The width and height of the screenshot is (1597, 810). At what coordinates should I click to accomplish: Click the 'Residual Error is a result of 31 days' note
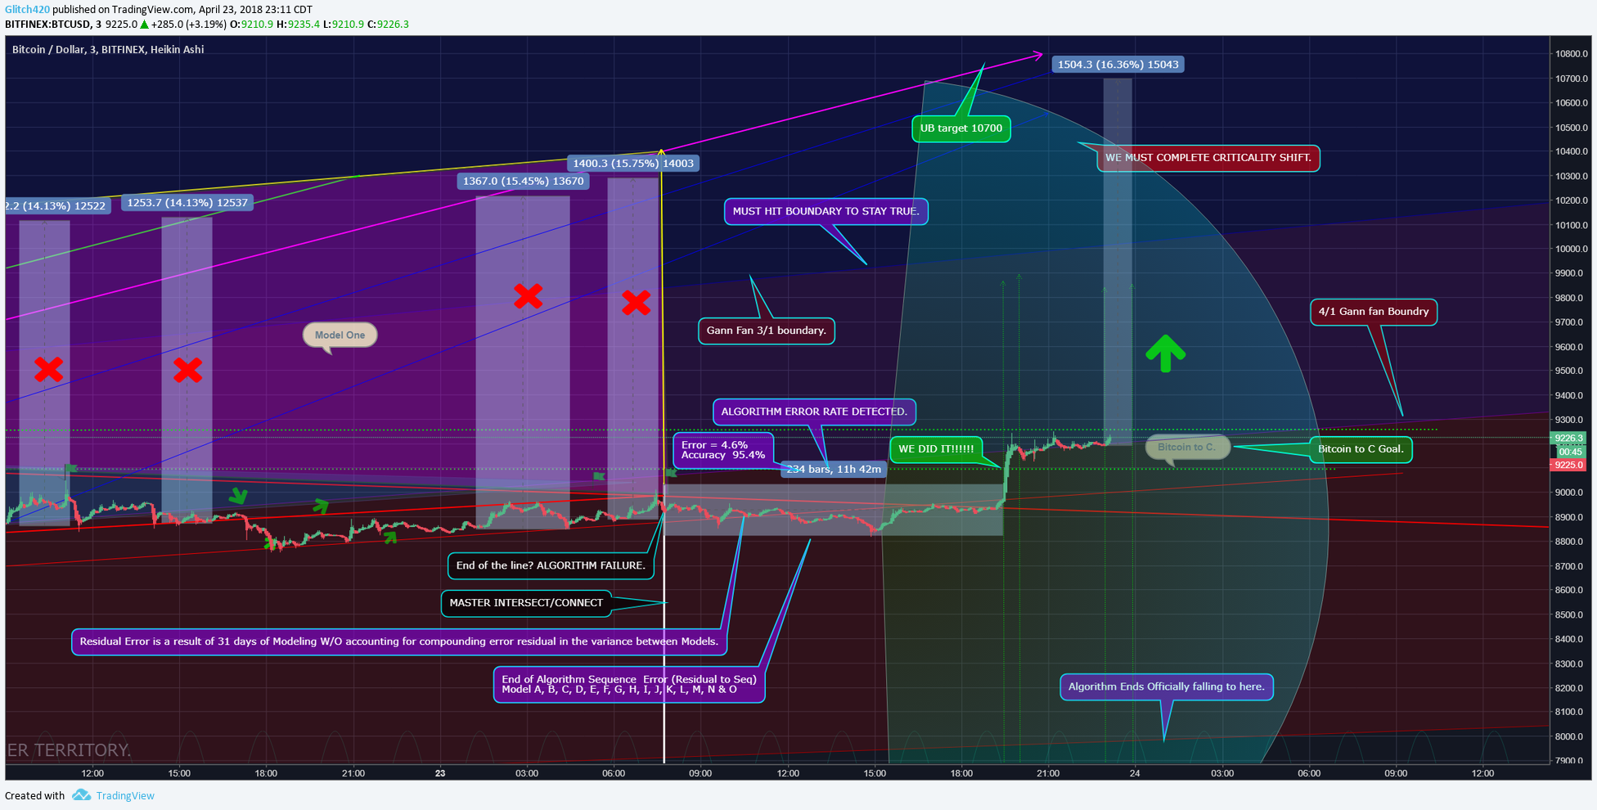coord(399,641)
